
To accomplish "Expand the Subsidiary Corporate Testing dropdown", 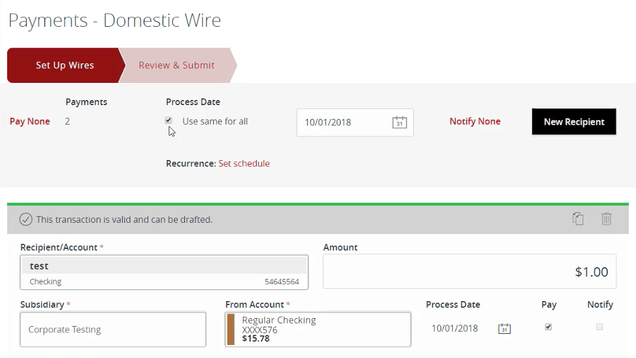I will point(113,329).
